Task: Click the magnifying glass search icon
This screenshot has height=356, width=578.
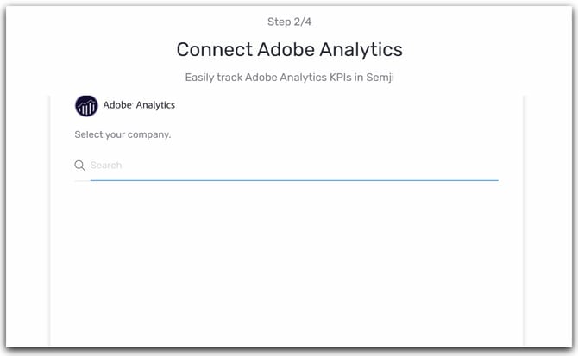Action: (79, 166)
